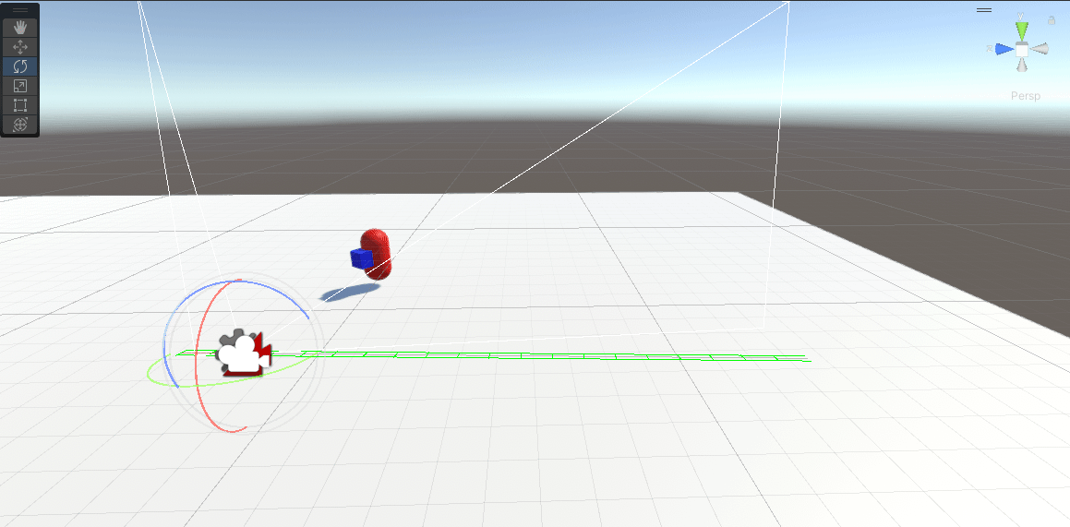Click the Persp projection label
The width and height of the screenshot is (1070, 527).
pos(1026,96)
